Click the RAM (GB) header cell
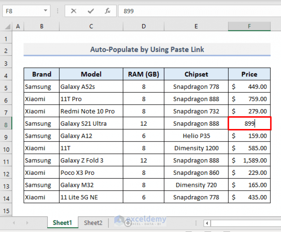The width and height of the screenshot is (281, 232). 144,74
